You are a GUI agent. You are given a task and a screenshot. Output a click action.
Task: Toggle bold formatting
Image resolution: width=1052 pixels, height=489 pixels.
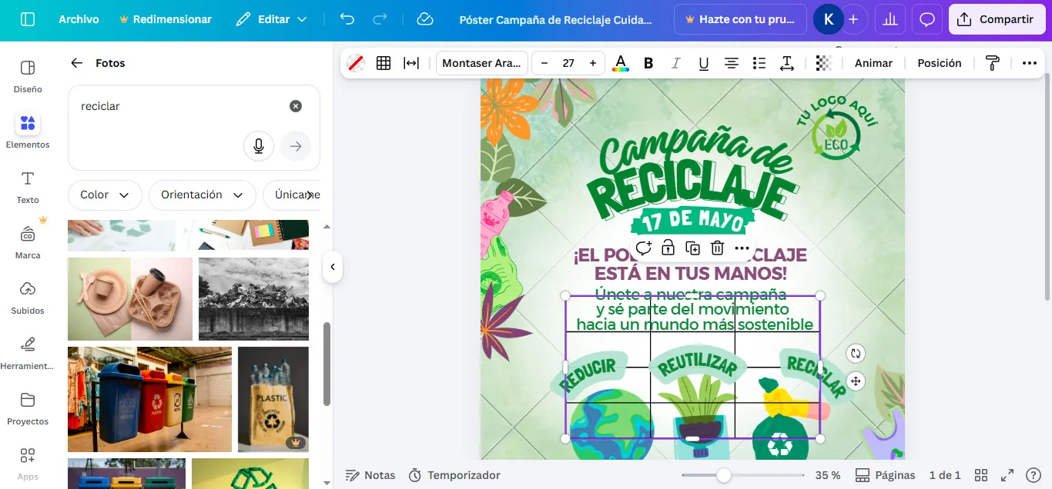[x=648, y=63]
